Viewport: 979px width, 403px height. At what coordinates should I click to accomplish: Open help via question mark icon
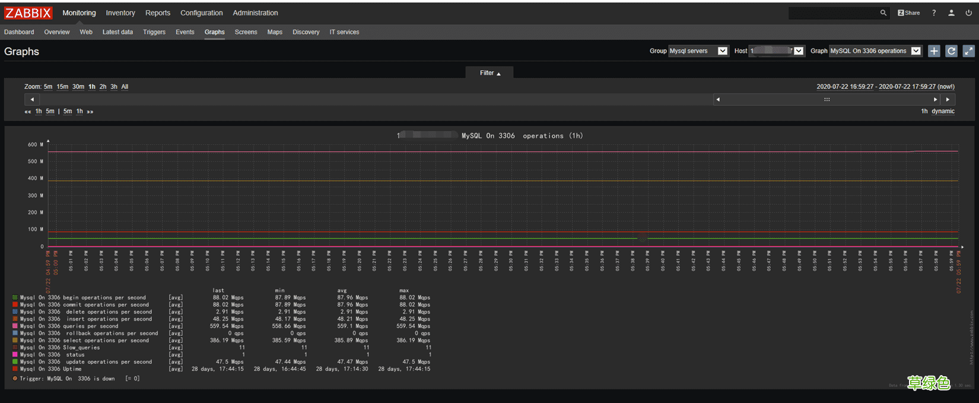(934, 13)
